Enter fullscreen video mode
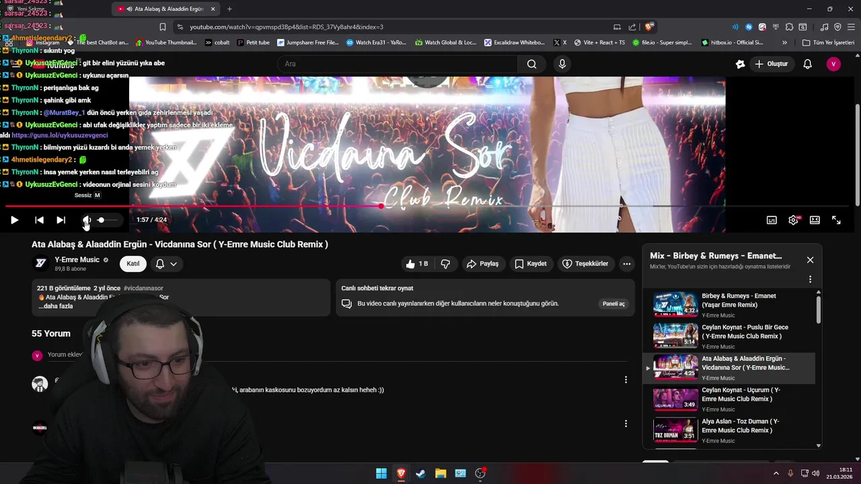 (x=836, y=220)
